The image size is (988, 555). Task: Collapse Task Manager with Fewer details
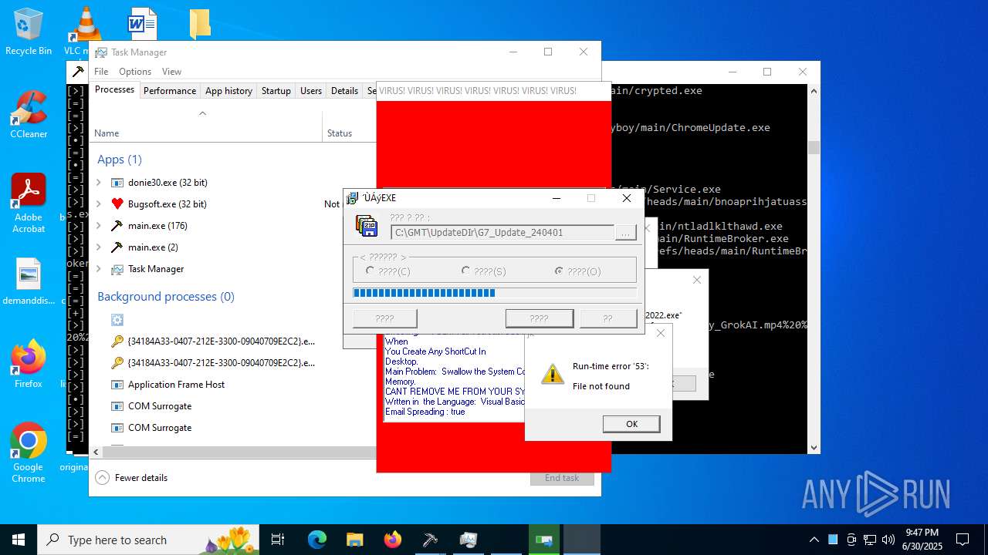[131, 478]
